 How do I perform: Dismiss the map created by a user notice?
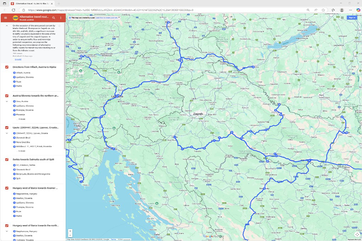[119, 18]
